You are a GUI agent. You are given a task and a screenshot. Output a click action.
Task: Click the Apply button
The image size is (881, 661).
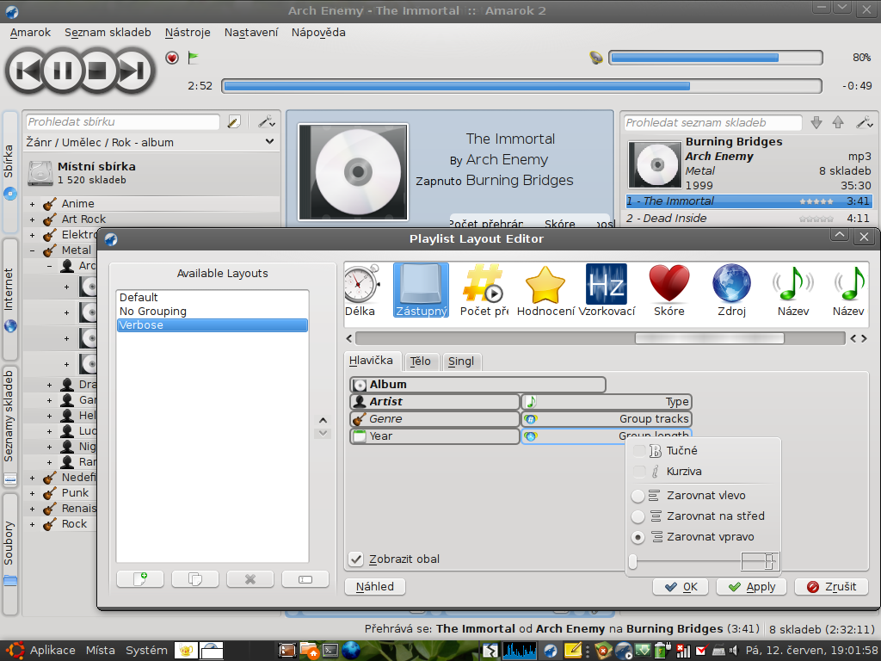[752, 587]
